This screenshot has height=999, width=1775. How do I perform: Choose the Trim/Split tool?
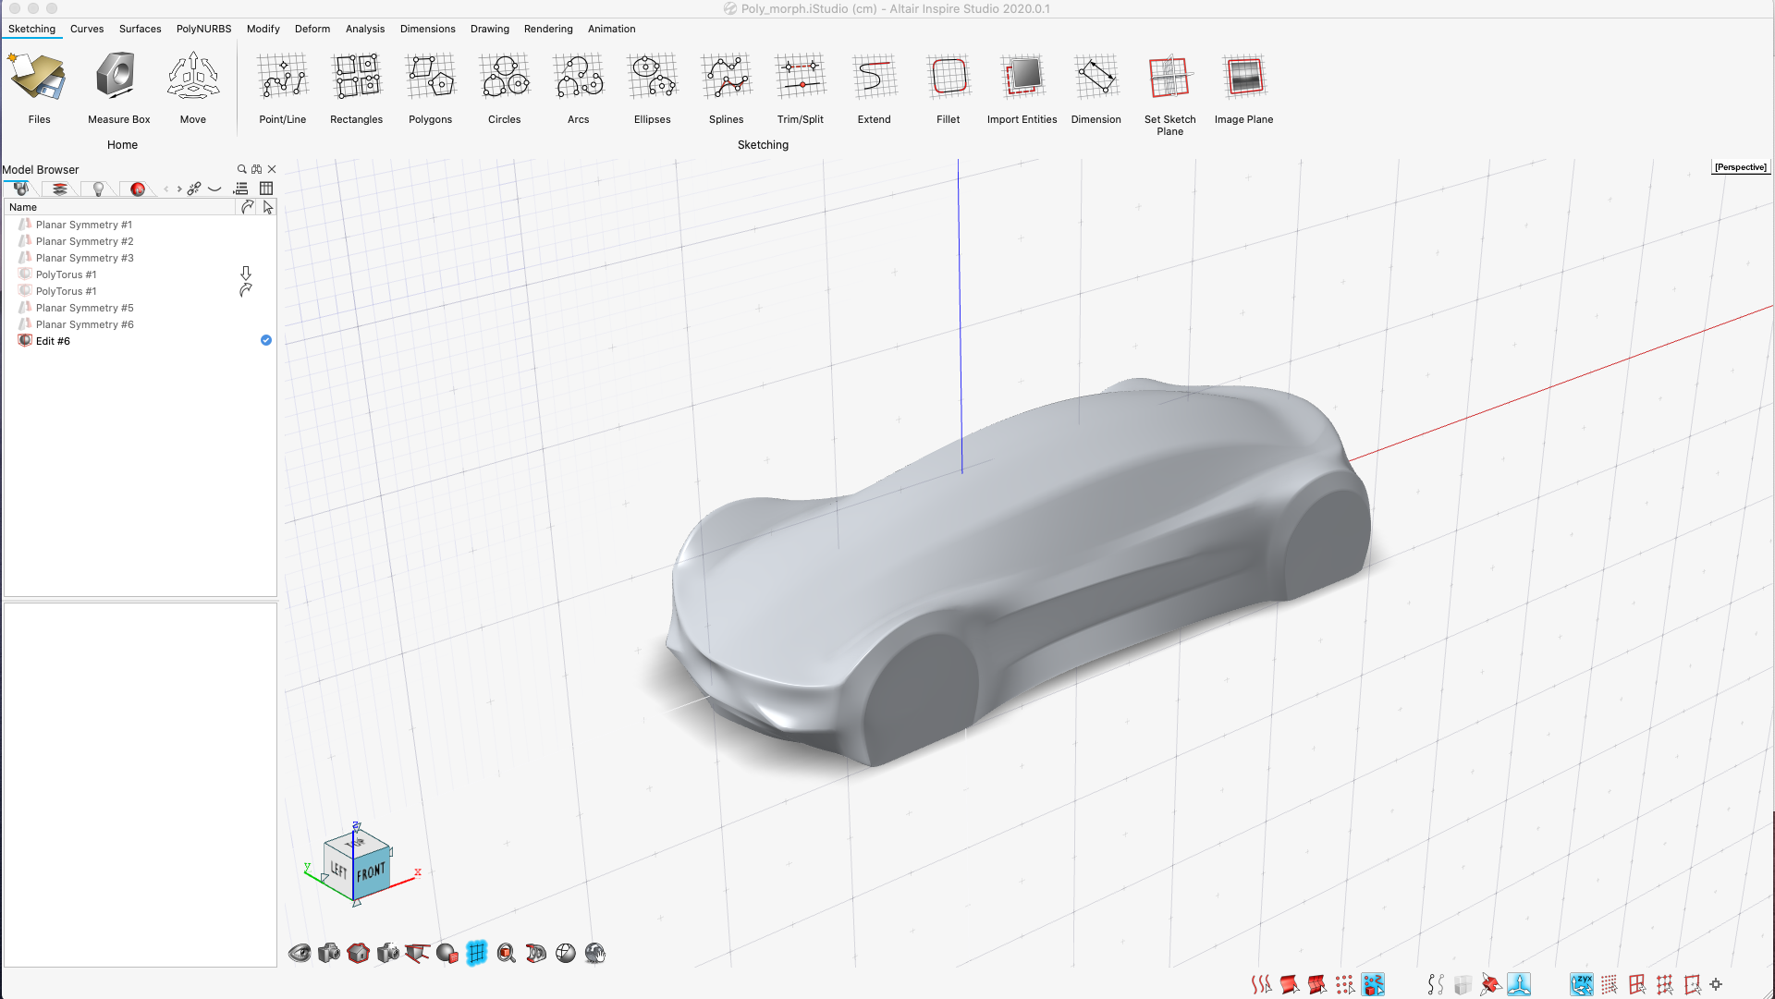(x=801, y=88)
